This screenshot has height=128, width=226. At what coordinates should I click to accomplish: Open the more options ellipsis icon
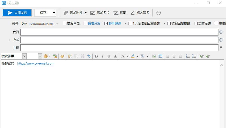click(x=159, y=13)
